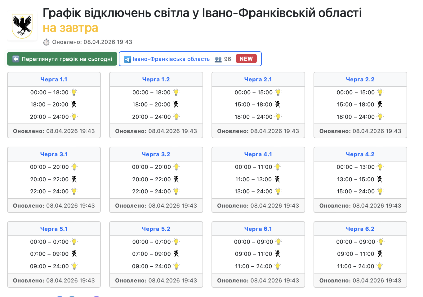Click power-off icon for Черга 5.2 07:00 – 09:00
The height and width of the screenshot is (297, 423).
click(x=176, y=254)
